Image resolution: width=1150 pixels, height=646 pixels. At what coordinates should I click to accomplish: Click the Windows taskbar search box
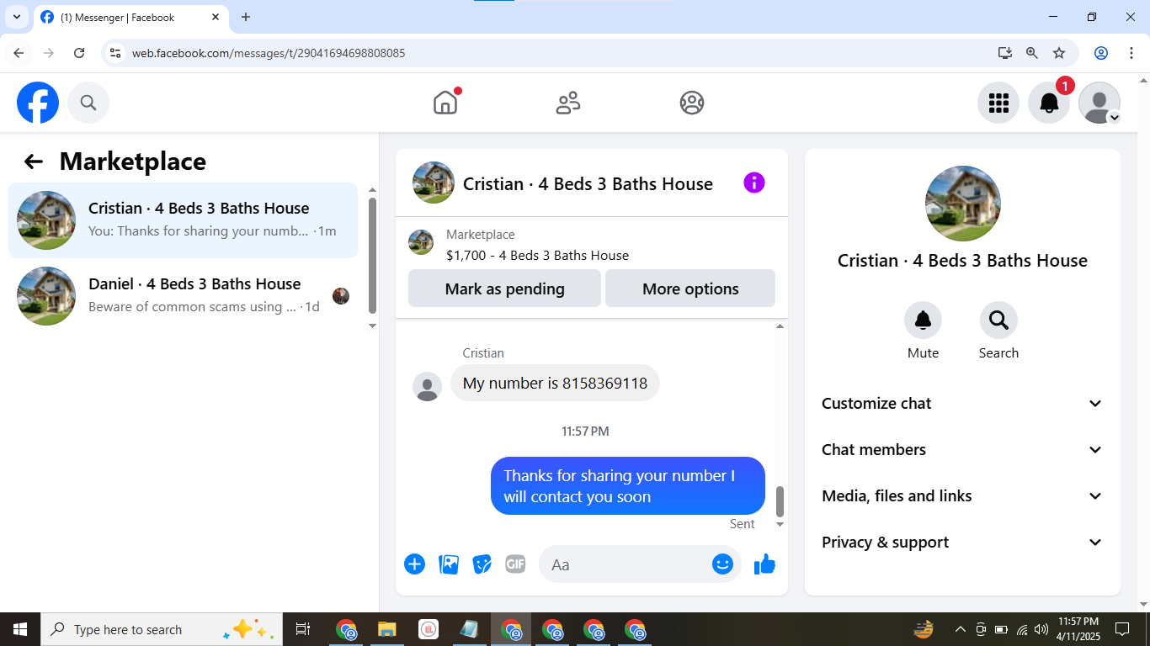click(x=161, y=629)
